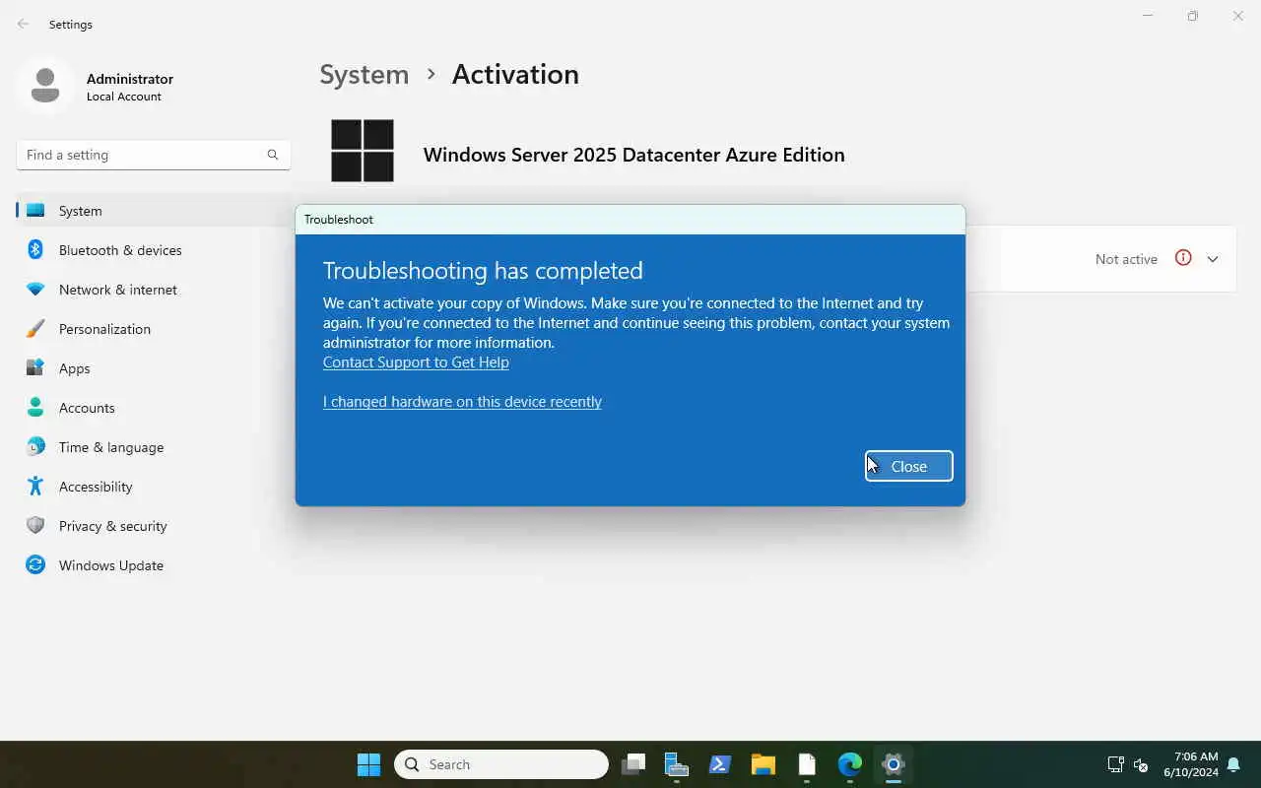
Task: Open Network & internet settings
Action: (x=153, y=290)
